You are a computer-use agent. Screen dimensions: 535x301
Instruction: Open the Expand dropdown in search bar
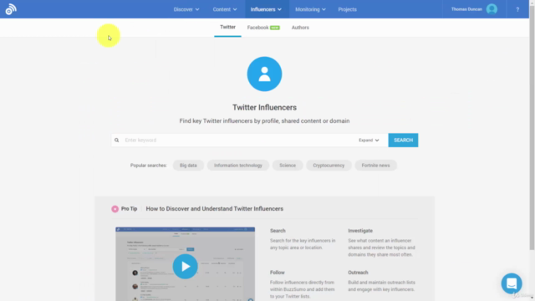coord(369,140)
